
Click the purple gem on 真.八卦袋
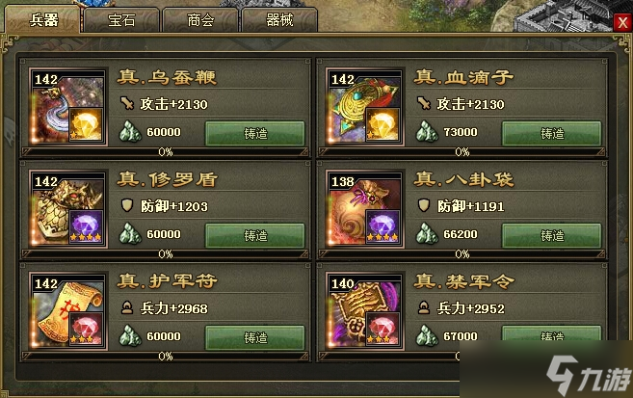click(x=382, y=226)
